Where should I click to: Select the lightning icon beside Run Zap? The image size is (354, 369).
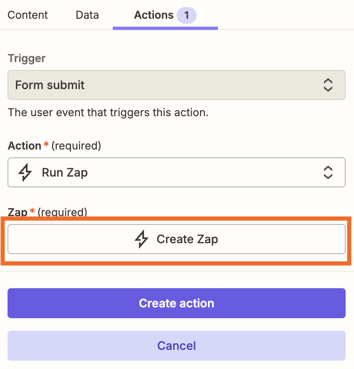25,172
